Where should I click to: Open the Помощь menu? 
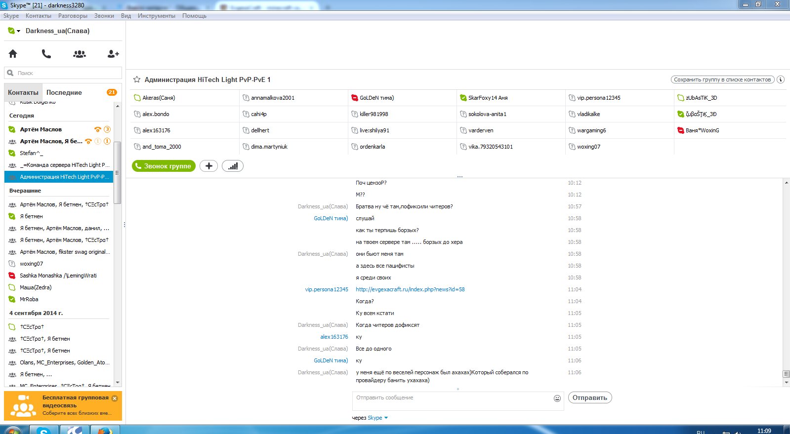click(x=194, y=16)
